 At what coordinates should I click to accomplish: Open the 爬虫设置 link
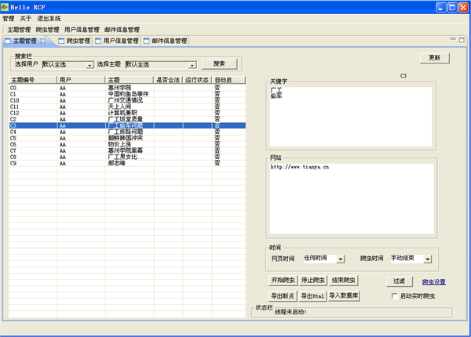click(433, 281)
